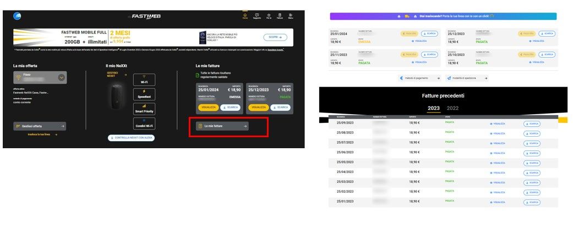The image size is (579, 230).
Task: Click the Gestisci offerta button
Action: (40, 126)
